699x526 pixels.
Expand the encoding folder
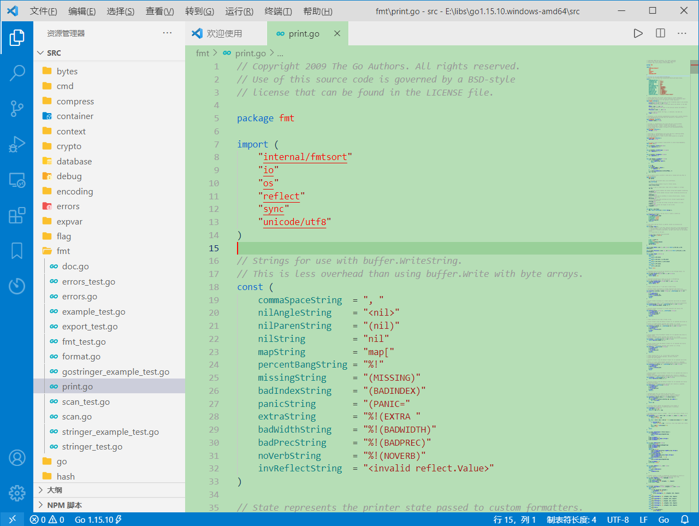coord(109,191)
